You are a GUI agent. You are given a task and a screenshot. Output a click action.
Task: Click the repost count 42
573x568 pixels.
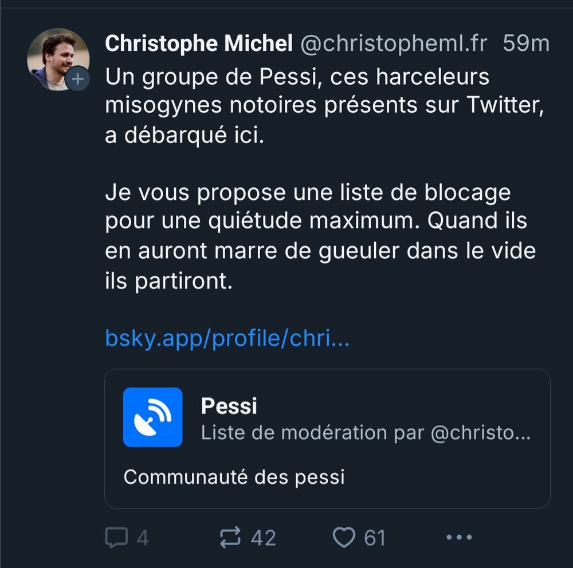[x=264, y=538]
